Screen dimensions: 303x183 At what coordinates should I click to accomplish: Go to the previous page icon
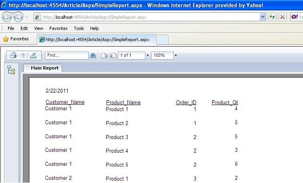tap(113, 56)
